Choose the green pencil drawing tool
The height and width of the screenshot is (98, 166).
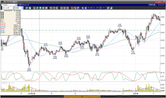pyautogui.click(x=51, y=8)
